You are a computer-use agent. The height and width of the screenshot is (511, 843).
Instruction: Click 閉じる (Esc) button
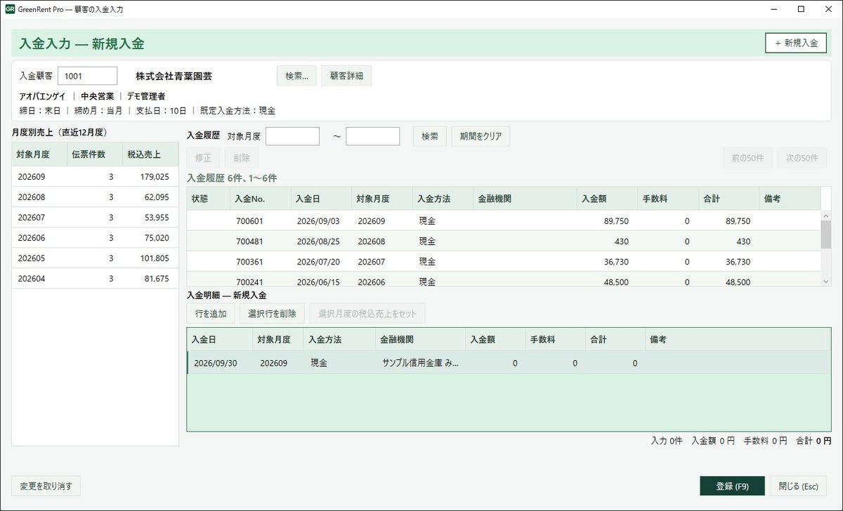(x=799, y=486)
